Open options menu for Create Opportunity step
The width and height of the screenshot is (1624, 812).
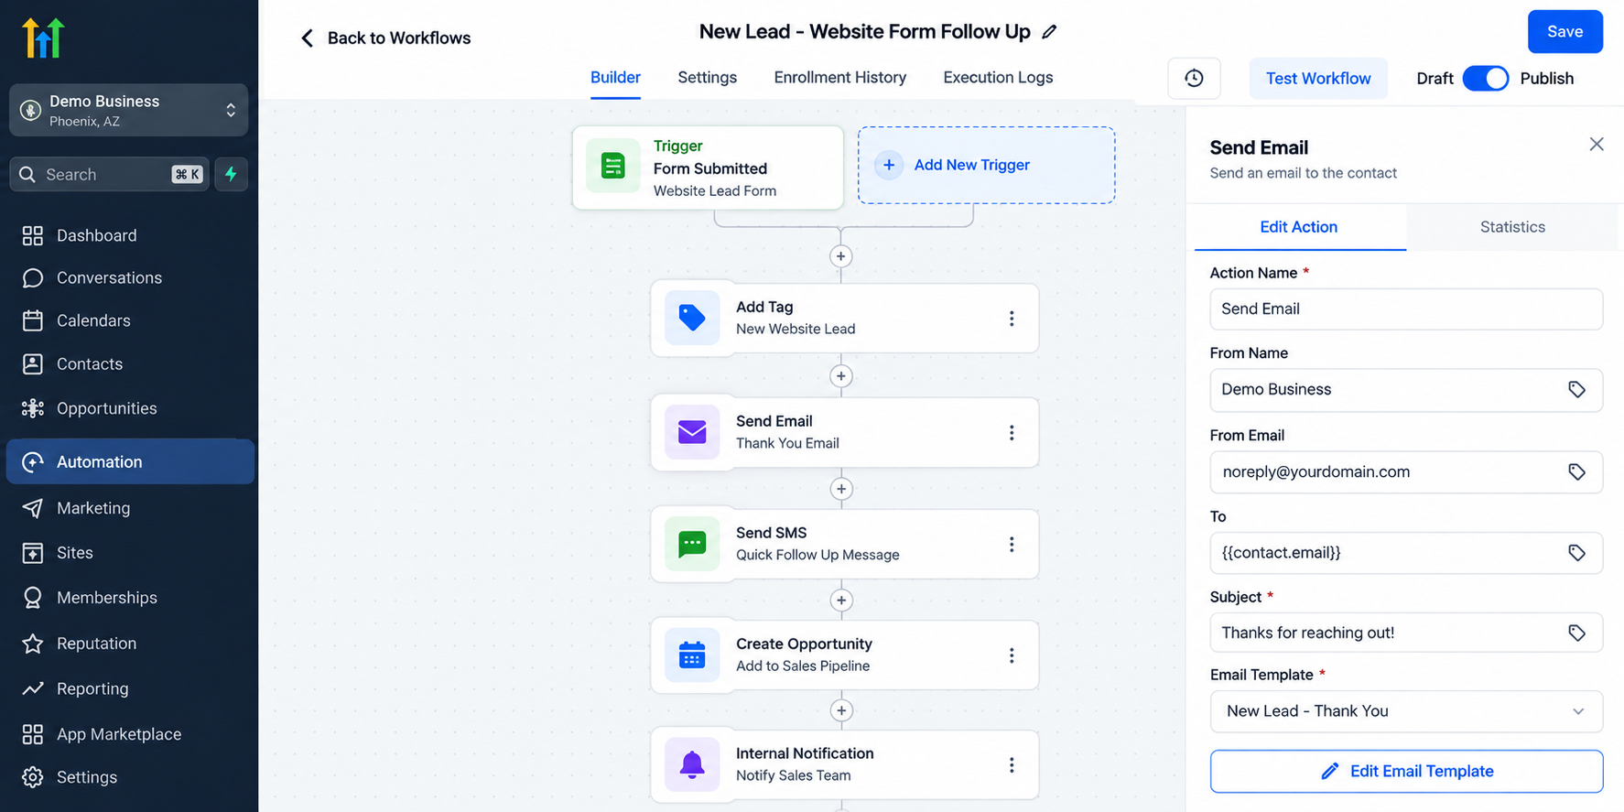coord(1012,655)
